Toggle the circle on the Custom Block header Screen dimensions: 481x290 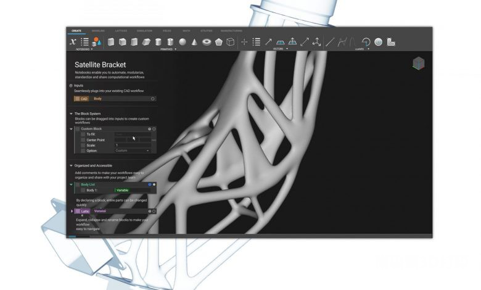tap(154, 129)
